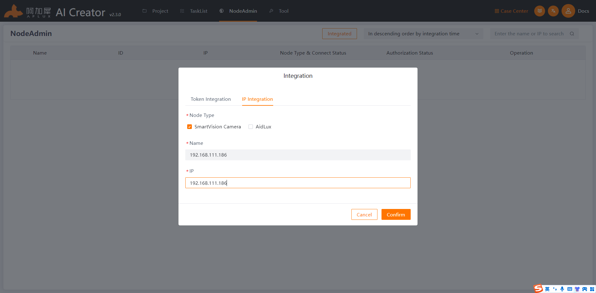Click the Project folder icon in navigation
This screenshot has height=293, width=596.
pyautogui.click(x=144, y=11)
